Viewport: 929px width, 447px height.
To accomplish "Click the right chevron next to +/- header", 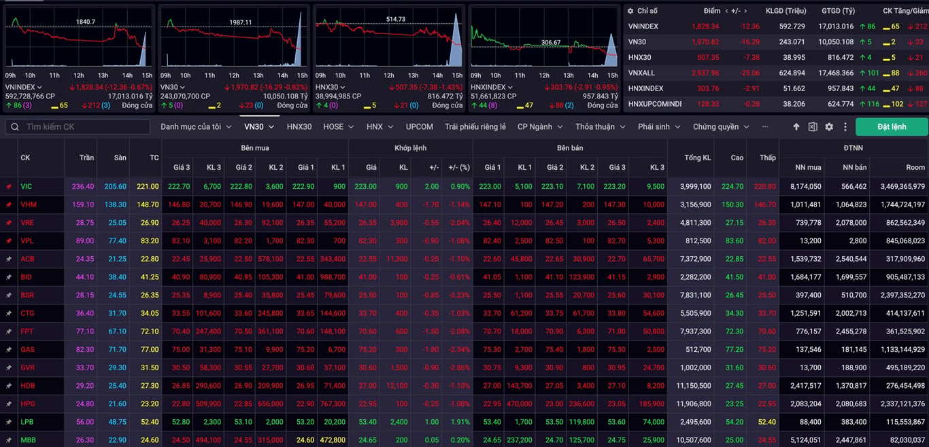I will point(746,11).
